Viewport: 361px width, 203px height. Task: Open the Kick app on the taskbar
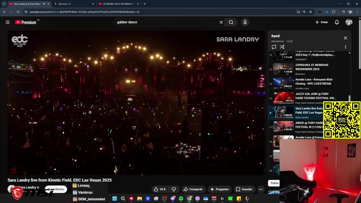(x=230, y=199)
